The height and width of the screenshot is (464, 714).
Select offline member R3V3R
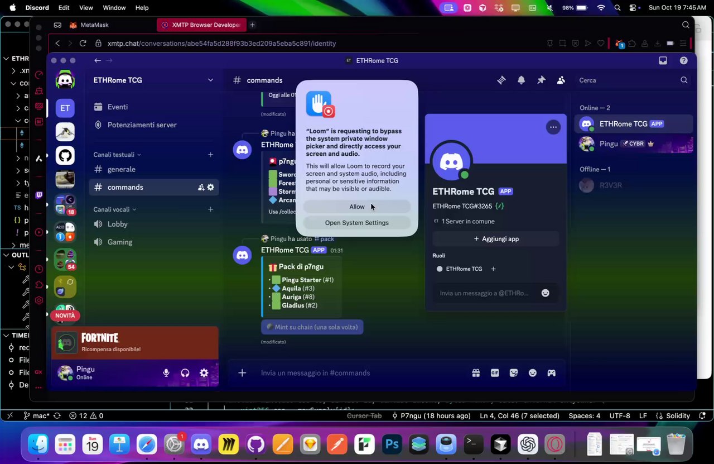click(x=633, y=185)
